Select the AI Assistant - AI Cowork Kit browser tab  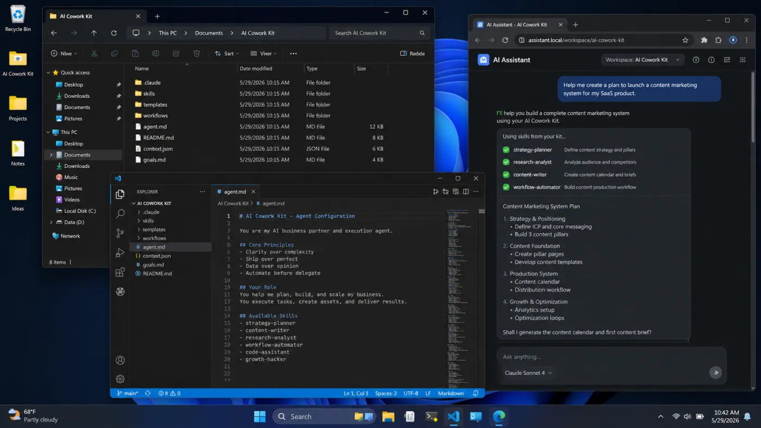[520, 24]
